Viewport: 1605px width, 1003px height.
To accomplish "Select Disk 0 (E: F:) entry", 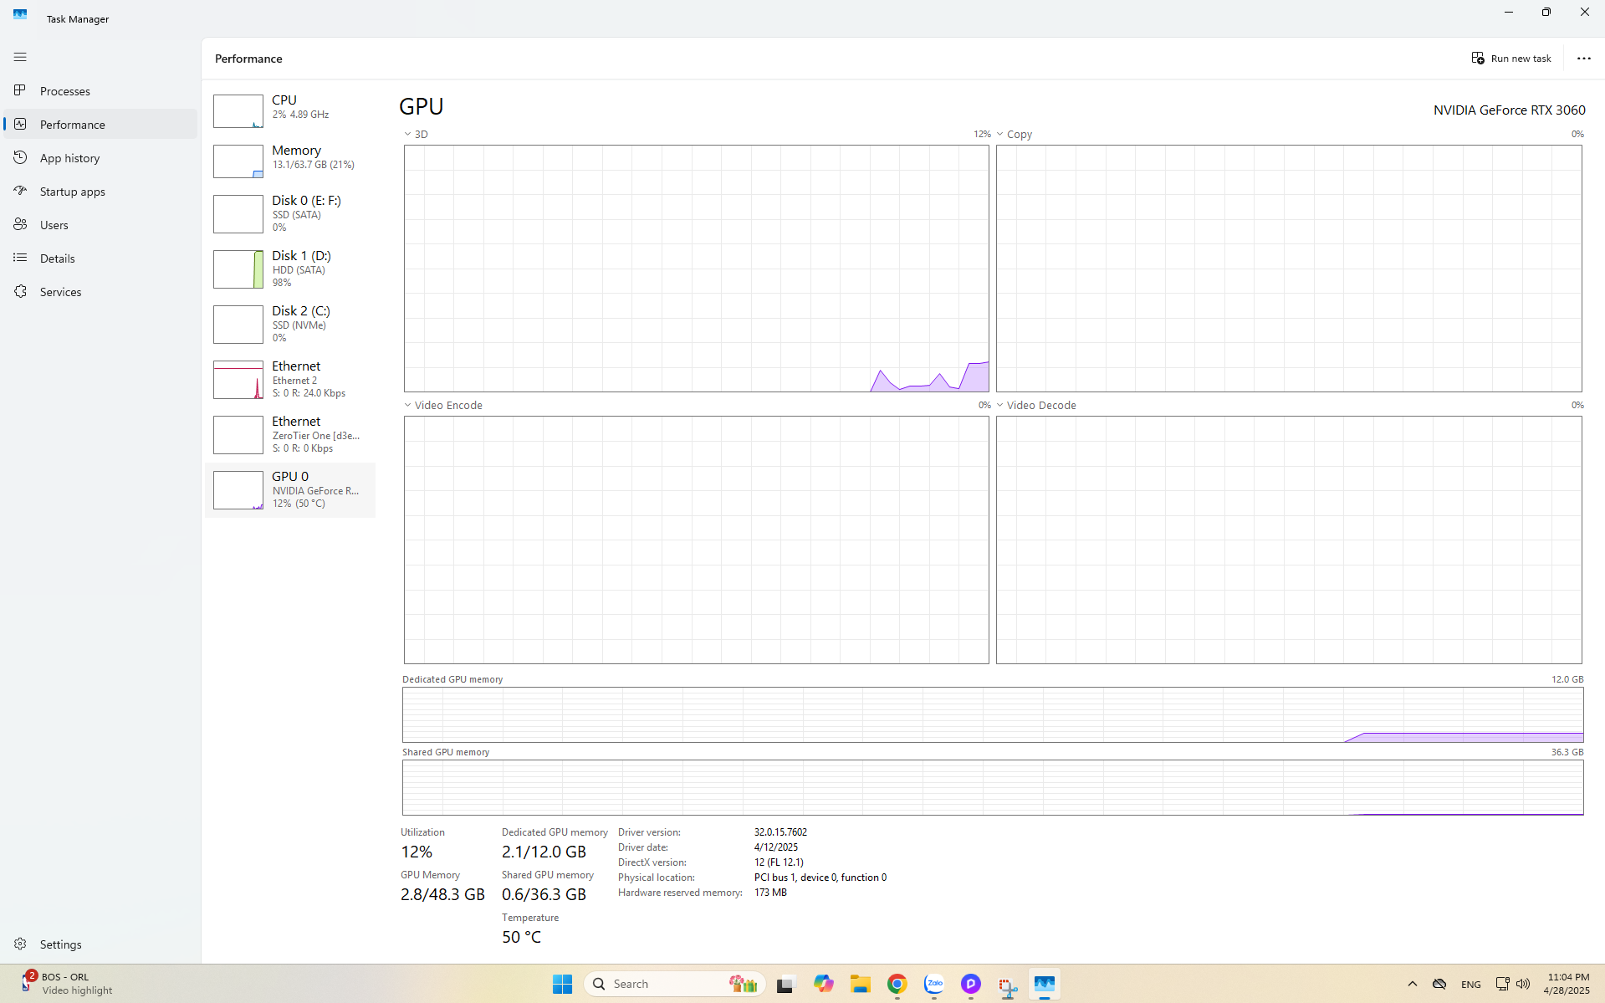I will [x=290, y=213].
